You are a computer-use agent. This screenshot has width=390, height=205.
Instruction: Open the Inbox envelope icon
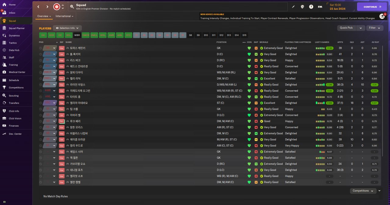pos(4,13)
